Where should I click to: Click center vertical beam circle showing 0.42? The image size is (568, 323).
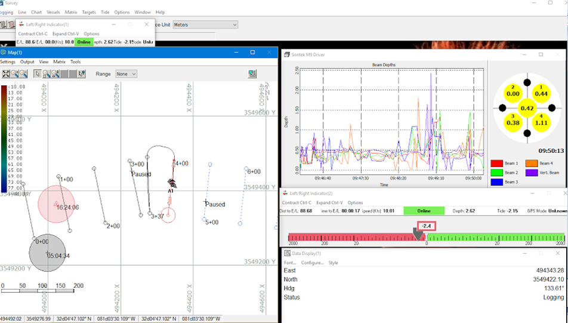(527, 108)
